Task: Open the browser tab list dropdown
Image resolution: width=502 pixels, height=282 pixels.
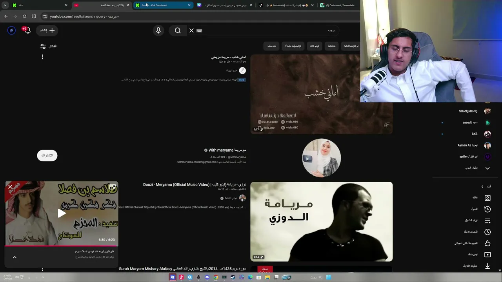Action: coord(5,5)
